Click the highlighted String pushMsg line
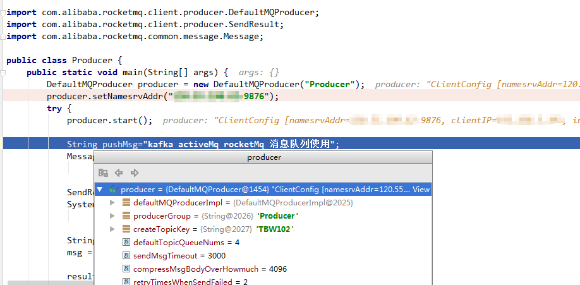 (x=291, y=143)
